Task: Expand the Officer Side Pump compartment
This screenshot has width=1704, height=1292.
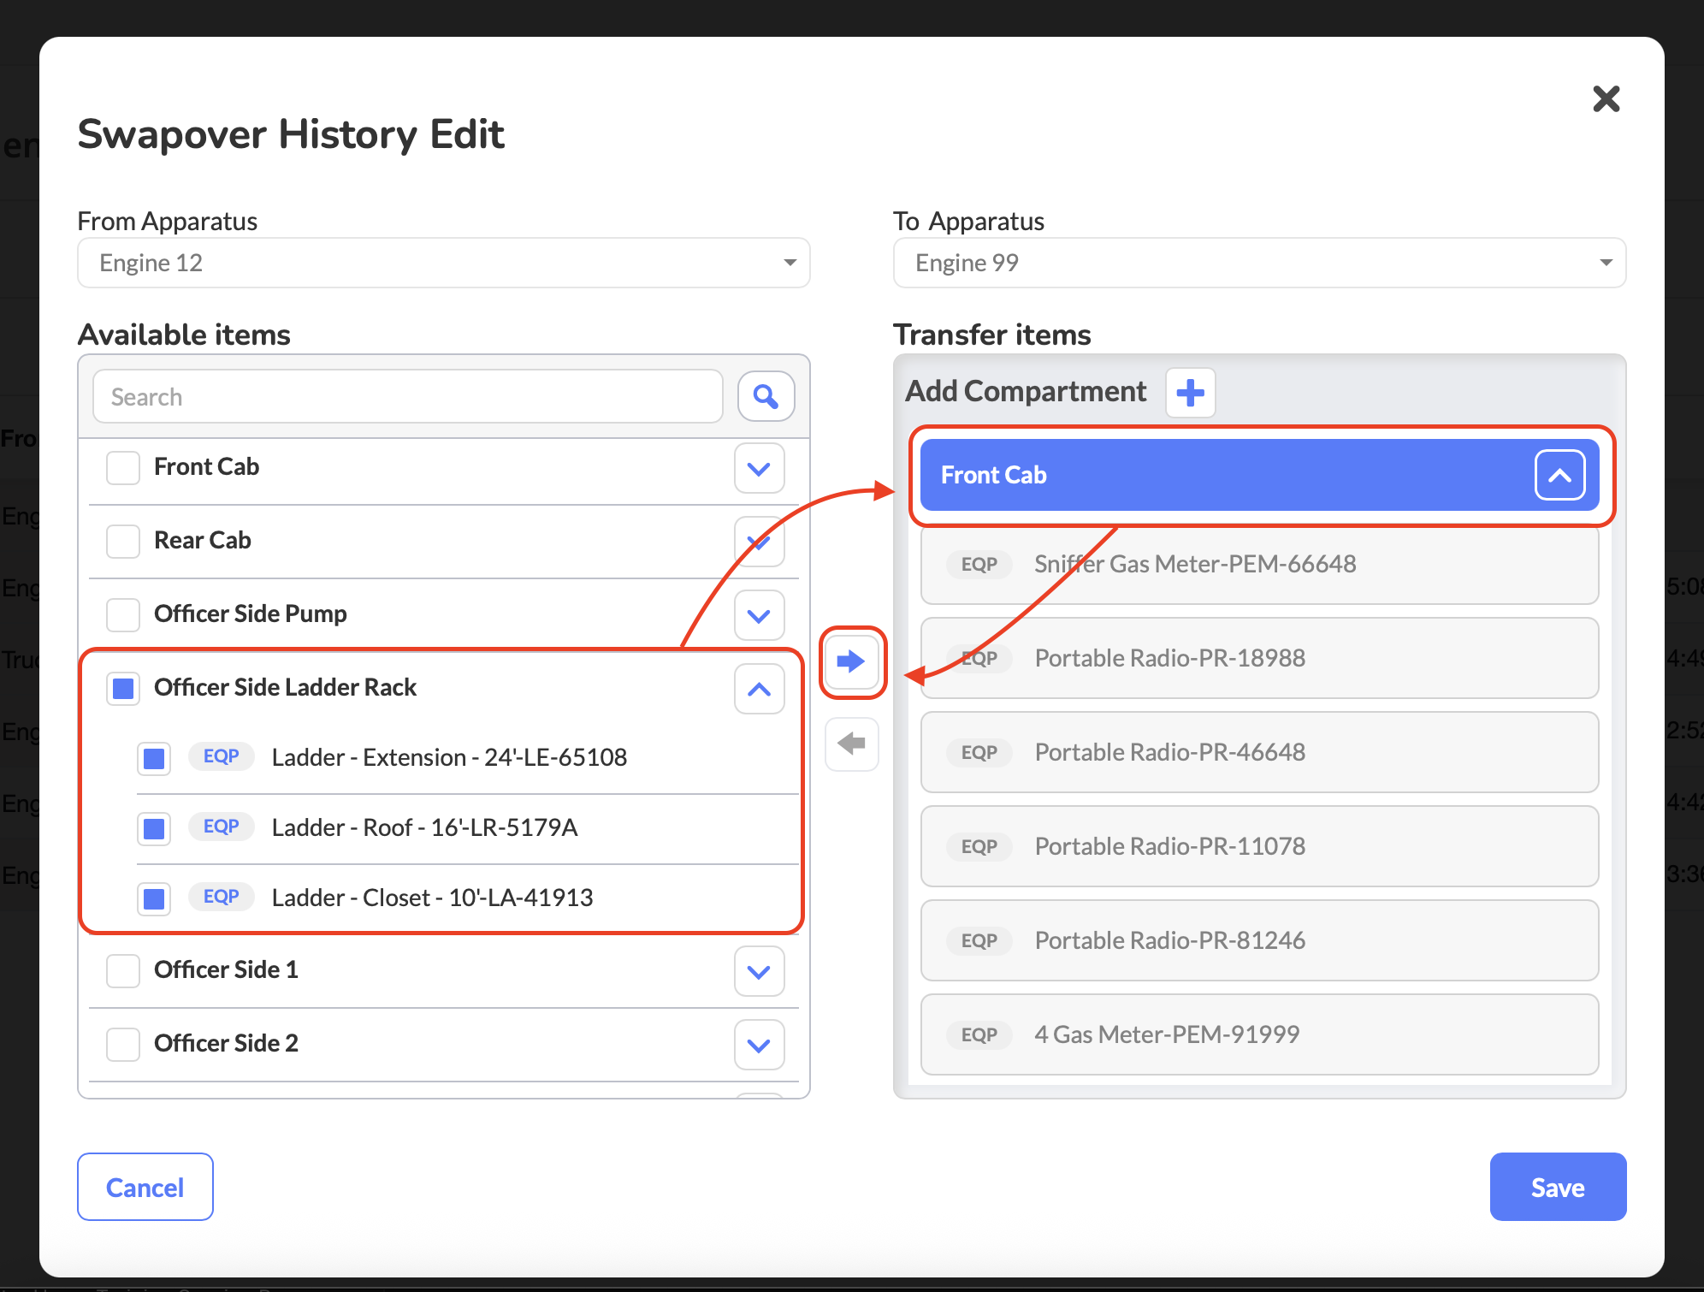Action: 759,615
